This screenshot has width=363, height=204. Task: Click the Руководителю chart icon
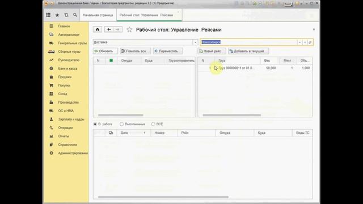52,60
